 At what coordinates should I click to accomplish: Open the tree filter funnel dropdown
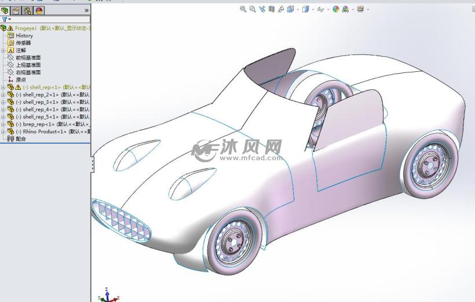tap(6, 19)
